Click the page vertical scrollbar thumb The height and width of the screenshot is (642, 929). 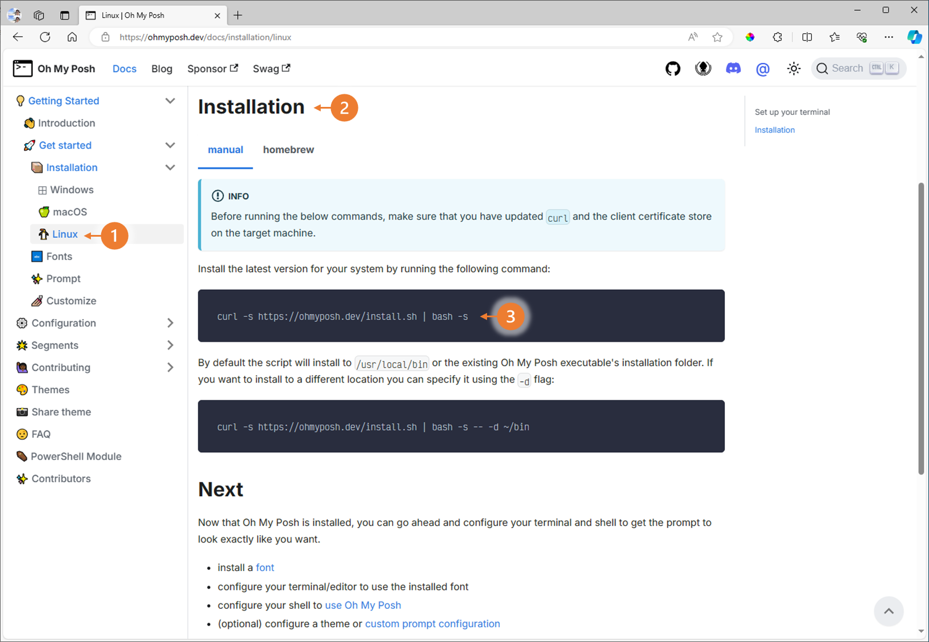pos(920,329)
